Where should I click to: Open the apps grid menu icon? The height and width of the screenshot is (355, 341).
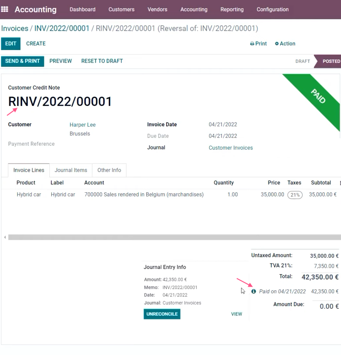(x=5, y=9)
